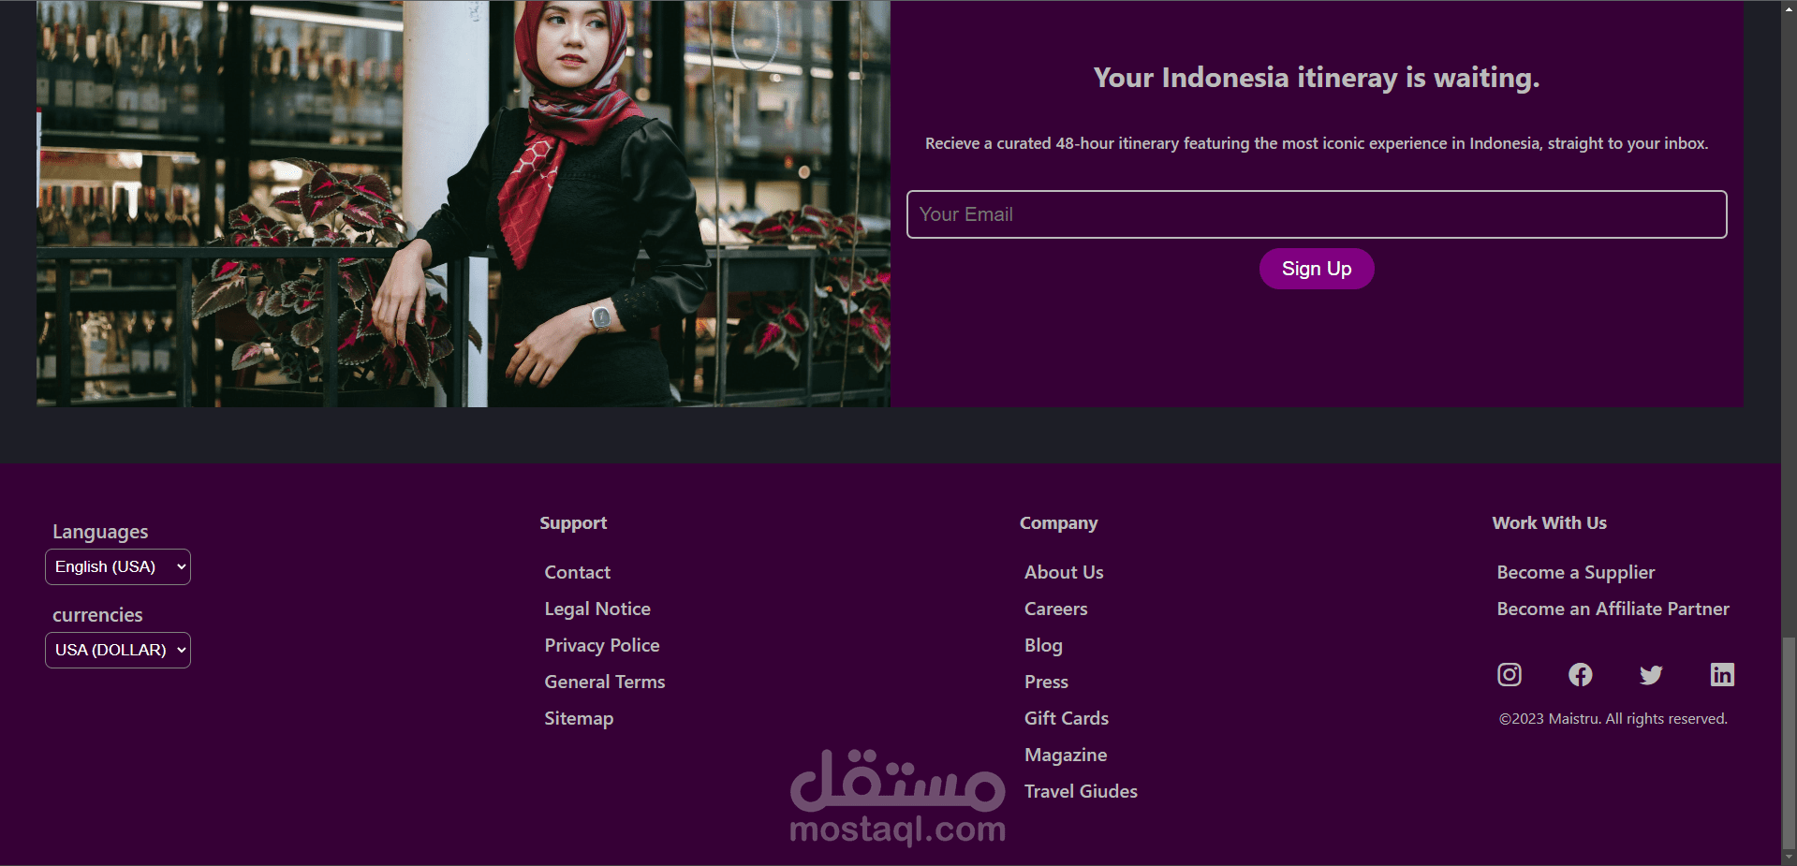Expand the USA (DOLLAR) currency dropdown
Screen dimensions: 1797x866
pos(118,650)
